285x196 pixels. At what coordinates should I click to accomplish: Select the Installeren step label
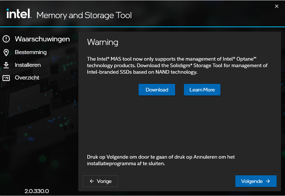click(x=28, y=65)
